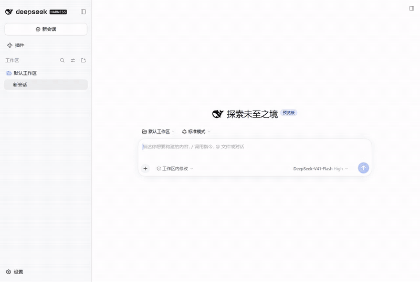This screenshot has height=282, width=420.
Task: Open 设置 settings at sidebar bottom
Action: [15, 272]
